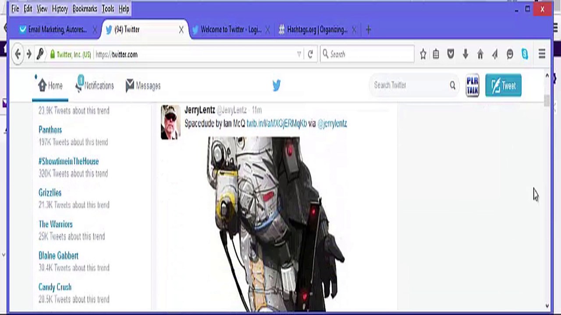Screen dimensions: 561x315
Task: Open the Downloads arrow icon
Action: [x=465, y=54]
